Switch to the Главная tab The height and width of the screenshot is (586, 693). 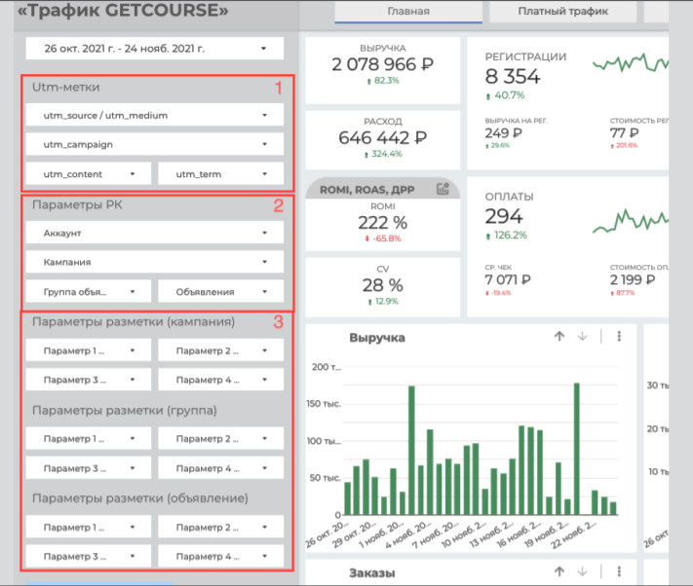(408, 11)
